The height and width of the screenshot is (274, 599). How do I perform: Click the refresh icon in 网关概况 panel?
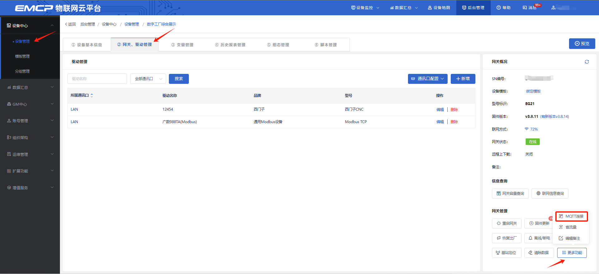pos(587,62)
